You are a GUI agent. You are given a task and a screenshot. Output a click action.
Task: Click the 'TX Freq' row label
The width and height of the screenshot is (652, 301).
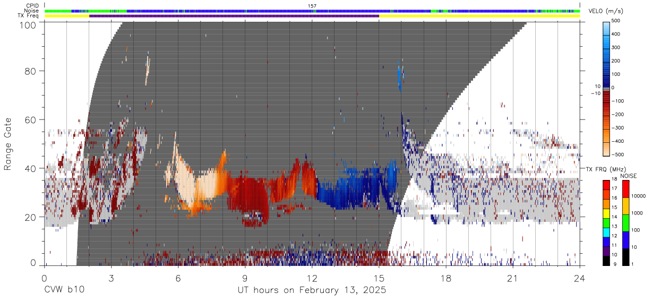[x=29, y=16]
